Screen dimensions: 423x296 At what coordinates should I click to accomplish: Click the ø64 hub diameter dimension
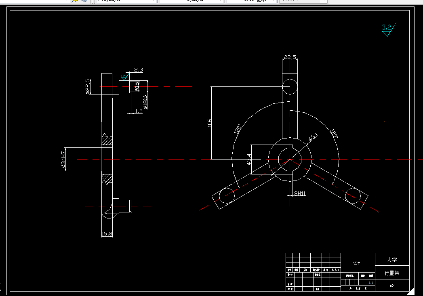pyautogui.click(x=313, y=137)
